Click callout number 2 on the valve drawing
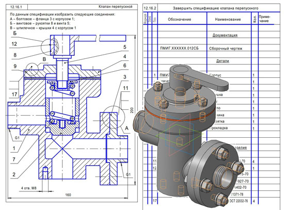284x210 pixels. point(14,174)
